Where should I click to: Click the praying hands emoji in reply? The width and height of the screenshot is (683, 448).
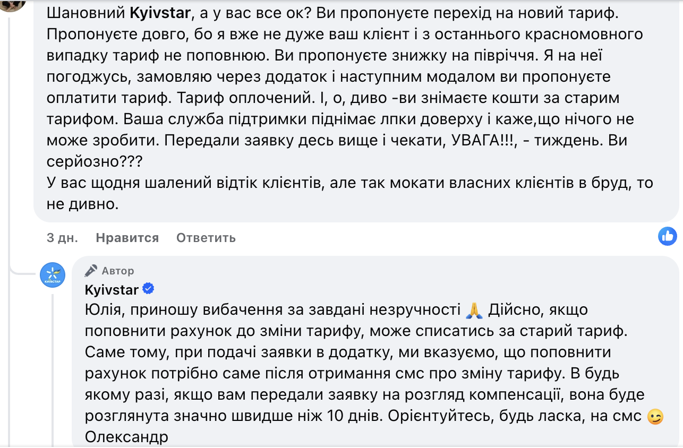pyautogui.click(x=473, y=309)
